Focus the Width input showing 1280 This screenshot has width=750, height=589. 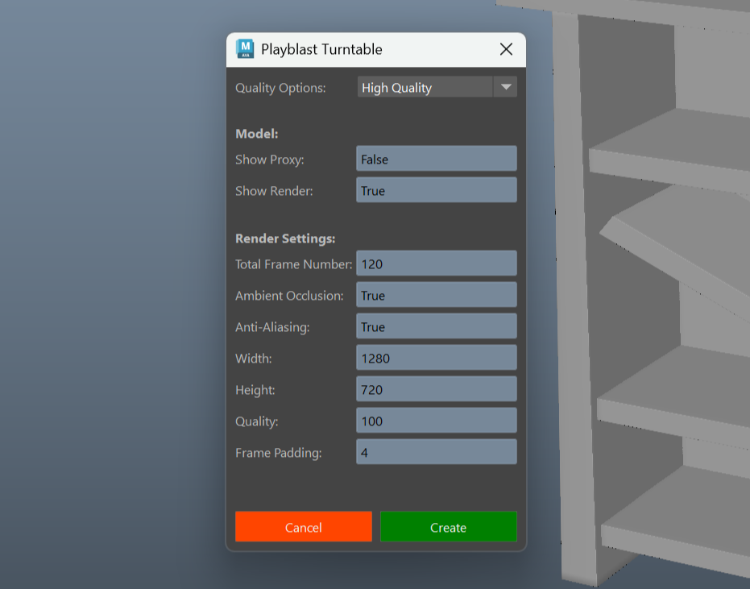click(x=436, y=358)
